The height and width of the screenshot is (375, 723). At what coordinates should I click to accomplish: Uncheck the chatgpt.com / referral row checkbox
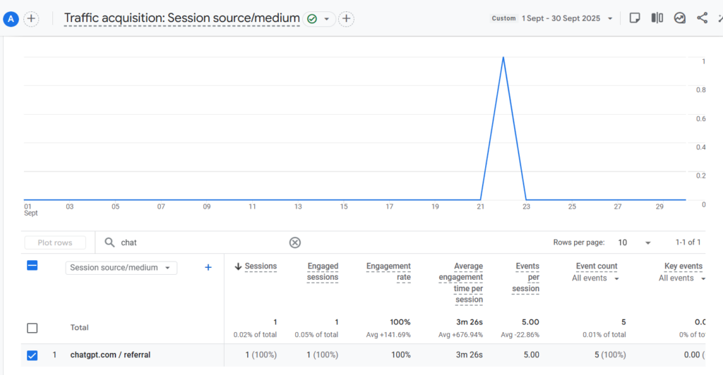32,355
